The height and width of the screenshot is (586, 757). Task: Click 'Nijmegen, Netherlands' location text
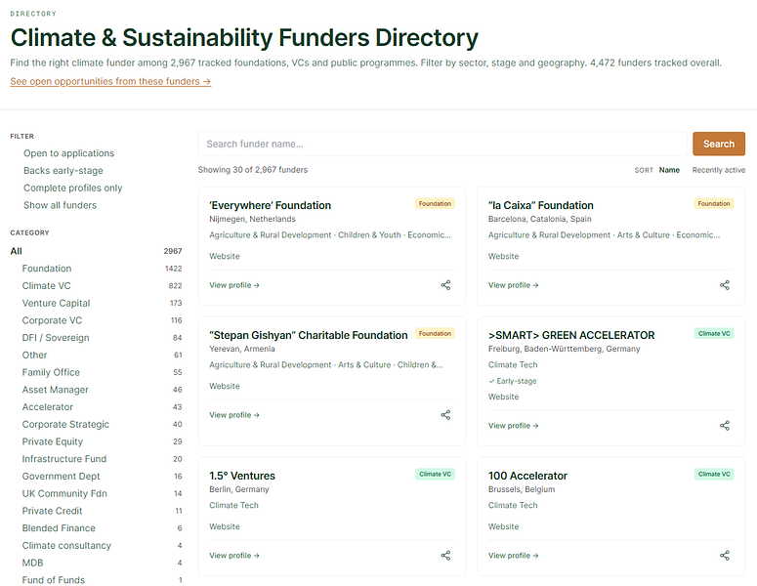[x=252, y=219]
